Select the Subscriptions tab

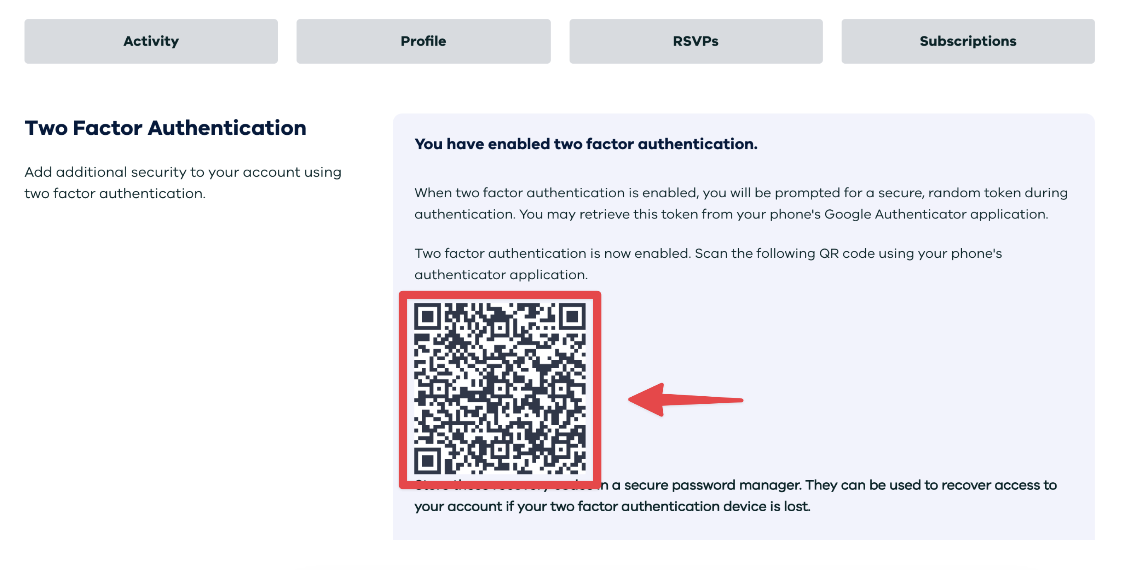coord(968,41)
